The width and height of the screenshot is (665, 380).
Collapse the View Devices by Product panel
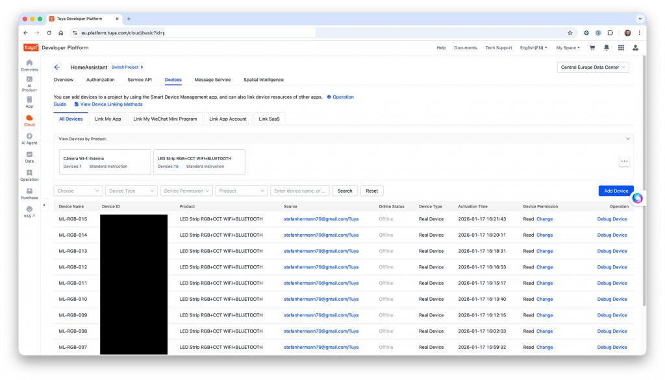click(627, 139)
